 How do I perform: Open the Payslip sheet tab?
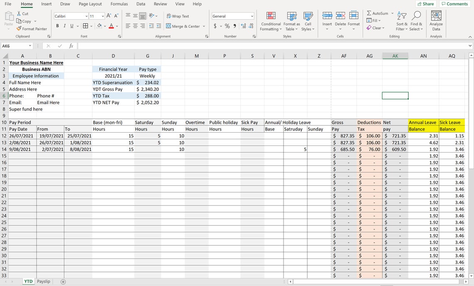pyautogui.click(x=43, y=281)
